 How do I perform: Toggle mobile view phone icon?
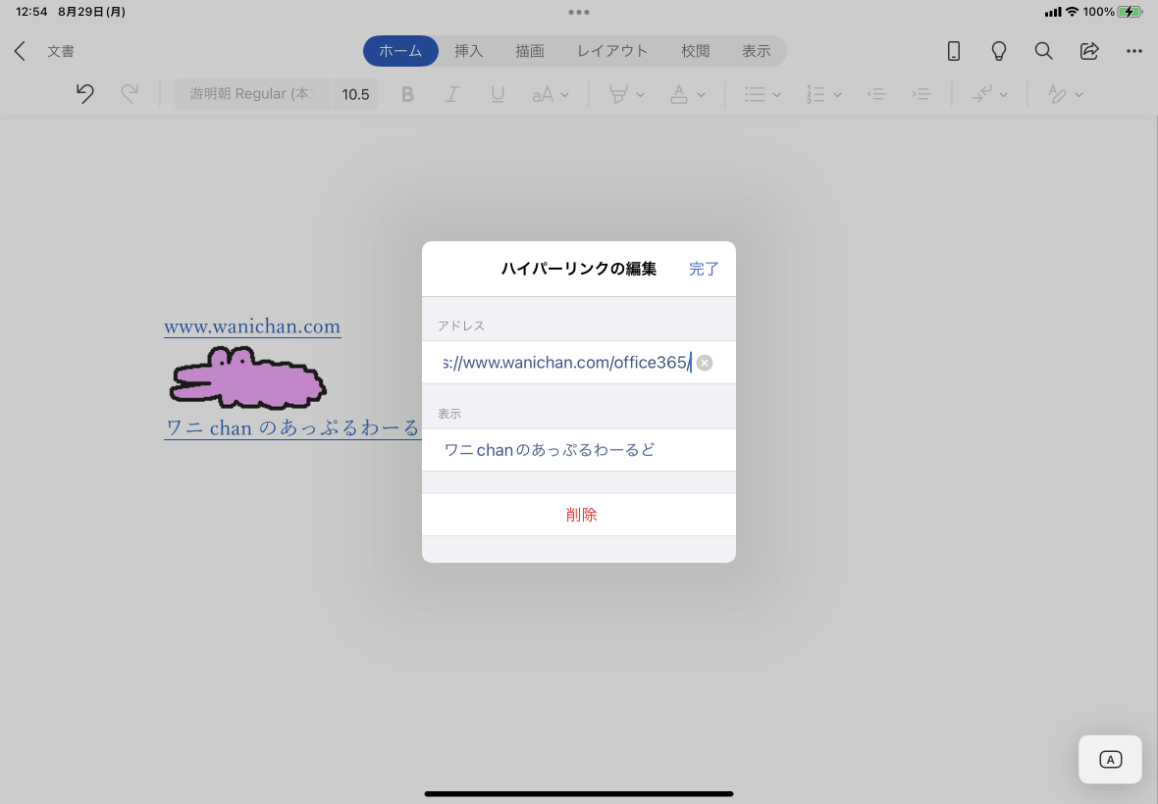(x=954, y=51)
